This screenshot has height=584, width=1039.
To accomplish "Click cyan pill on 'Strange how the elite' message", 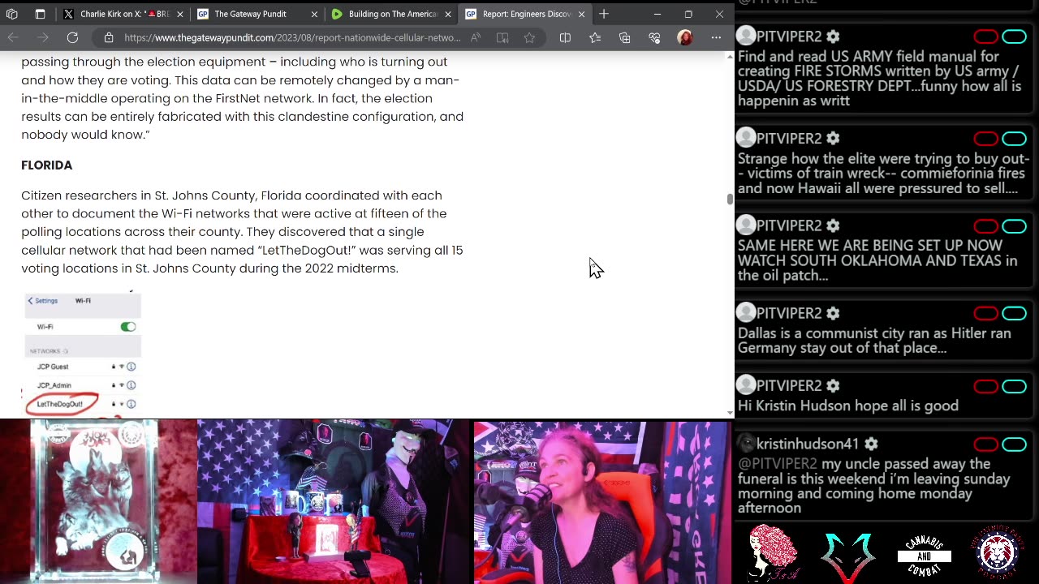I will (x=1014, y=139).
